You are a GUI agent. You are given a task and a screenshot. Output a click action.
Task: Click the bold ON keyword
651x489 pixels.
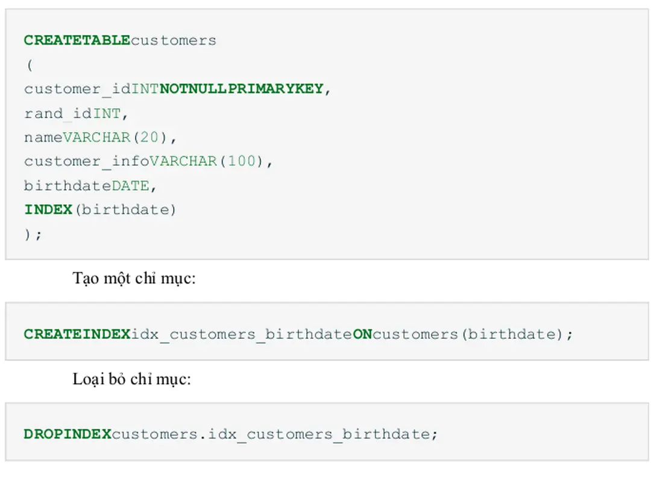pos(362,334)
